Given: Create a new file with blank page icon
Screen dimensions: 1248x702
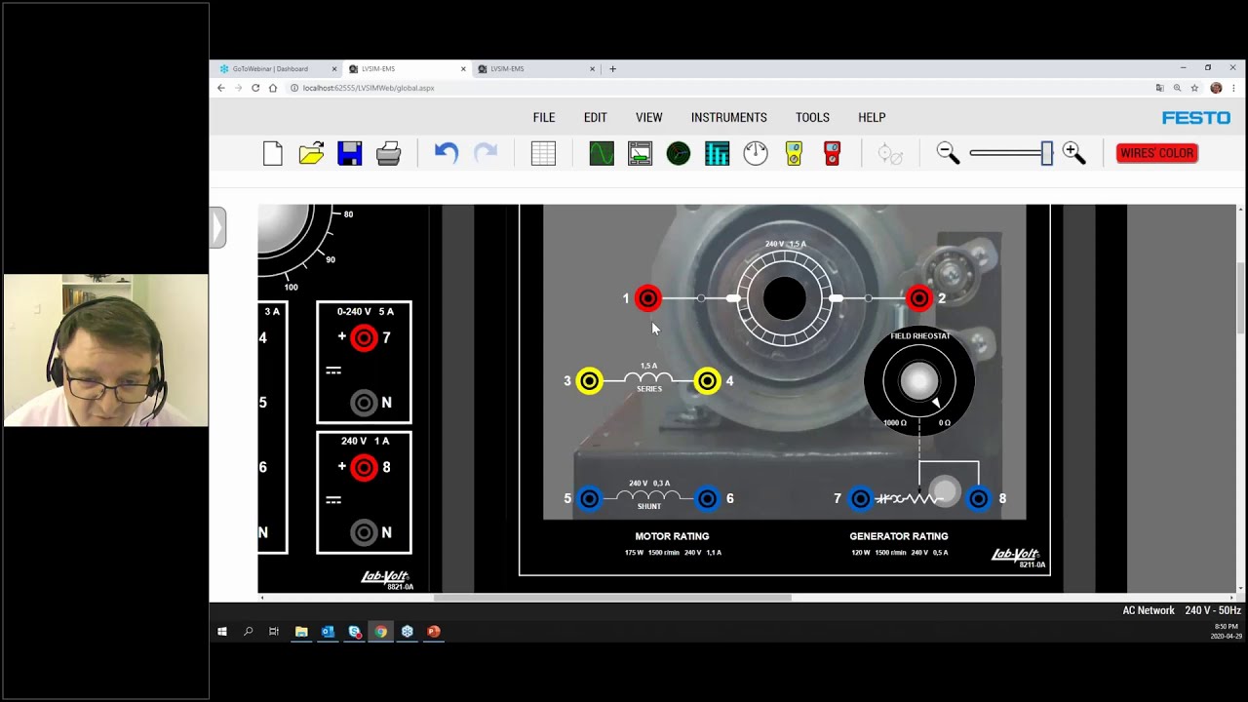Looking at the screenshot, I should pos(273,153).
